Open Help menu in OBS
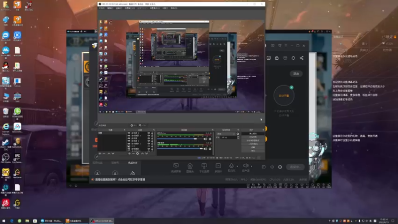This screenshot has width=398, height=224. click(174, 8)
